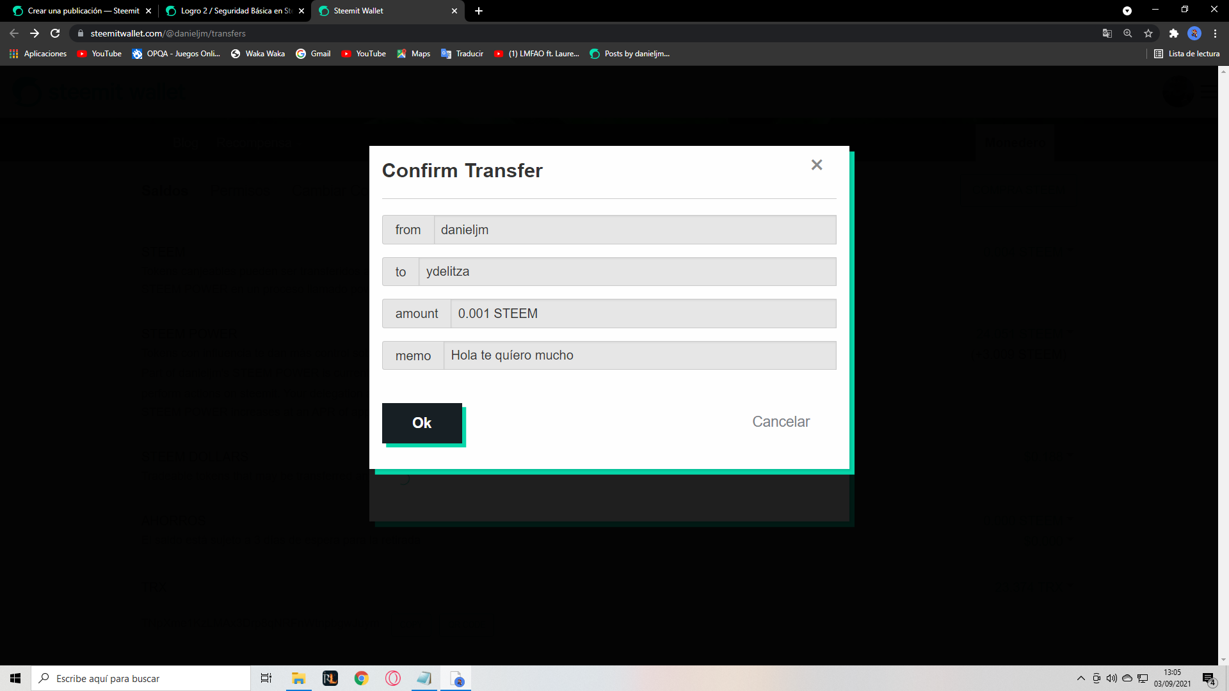Click the Google Translate page icon
The width and height of the screenshot is (1229, 691).
point(1107,33)
